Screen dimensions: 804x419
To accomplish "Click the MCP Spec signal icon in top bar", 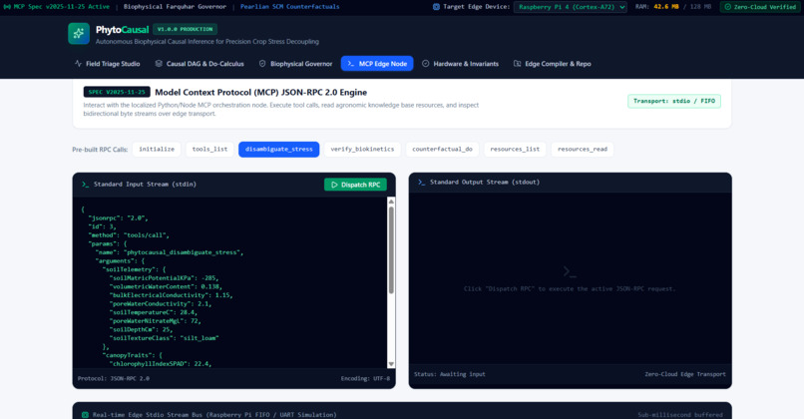I will point(7,7).
